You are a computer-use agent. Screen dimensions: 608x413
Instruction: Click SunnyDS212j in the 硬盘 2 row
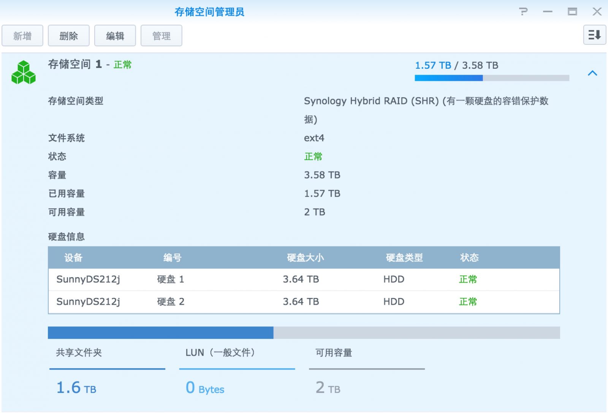[x=88, y=302]
